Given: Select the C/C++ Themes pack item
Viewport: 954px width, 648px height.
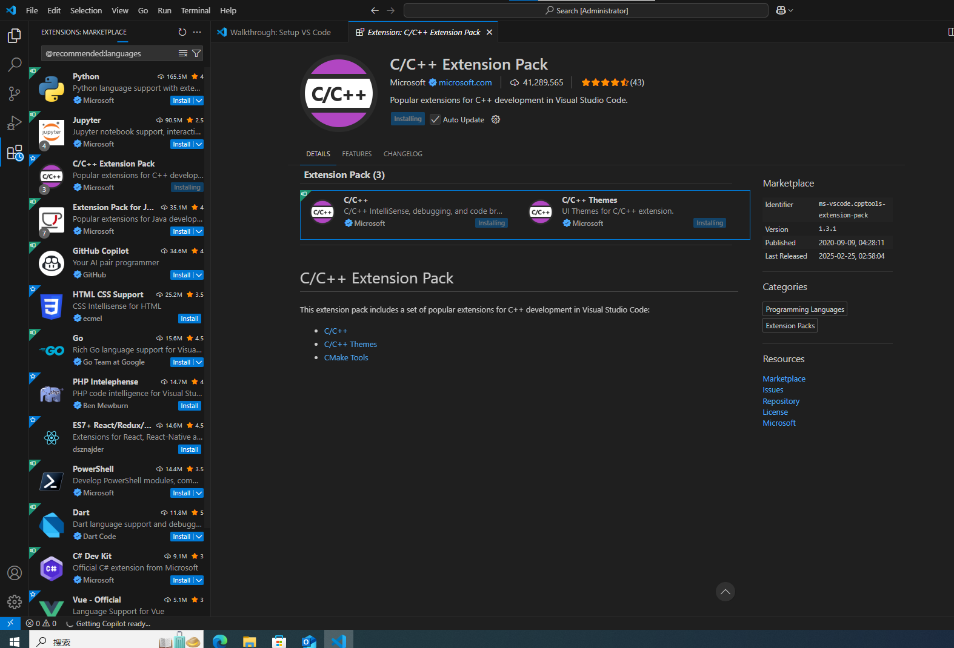Looking at the screenshot, I should pos(628,212).
